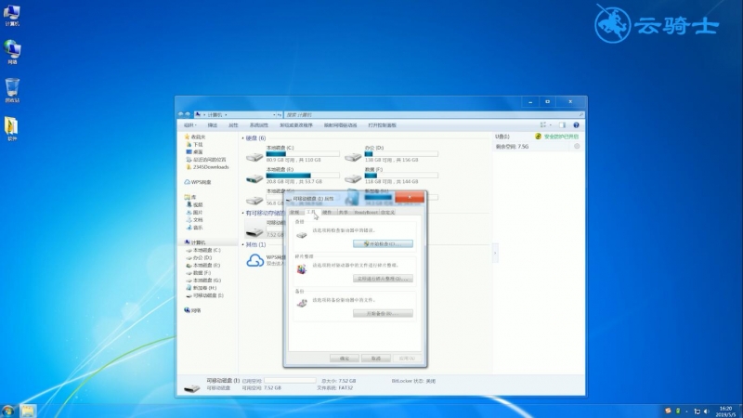Open the view options dropdown arrow
Image resolution: width=743 pixels, height=418 pixels.
[551, 125]
